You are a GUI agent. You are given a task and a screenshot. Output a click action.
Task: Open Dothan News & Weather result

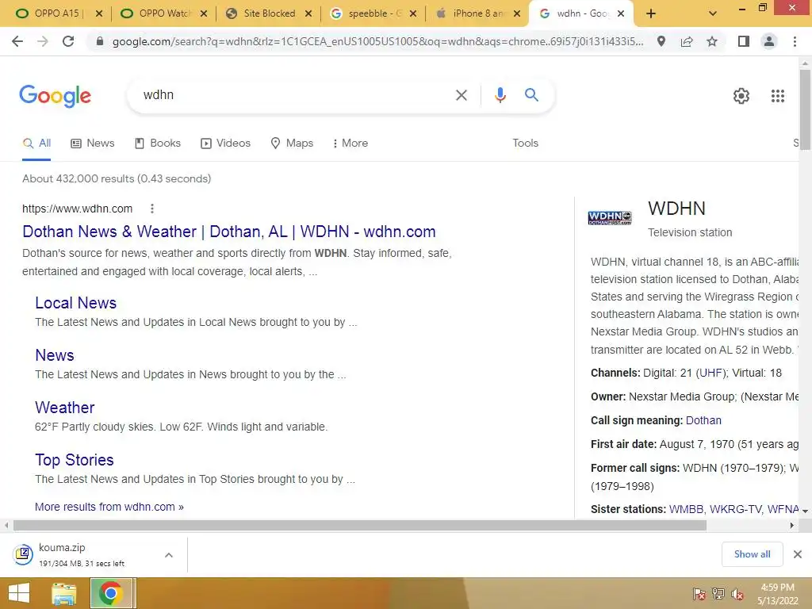(x=229, y=232)
